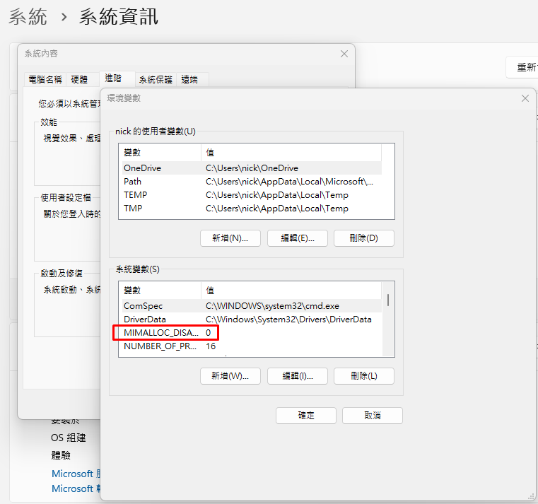Image resolution: width=538 pixels, height=504 pixels.
Task: Go to the 遠端 tab
Action: tap(189, 80)
